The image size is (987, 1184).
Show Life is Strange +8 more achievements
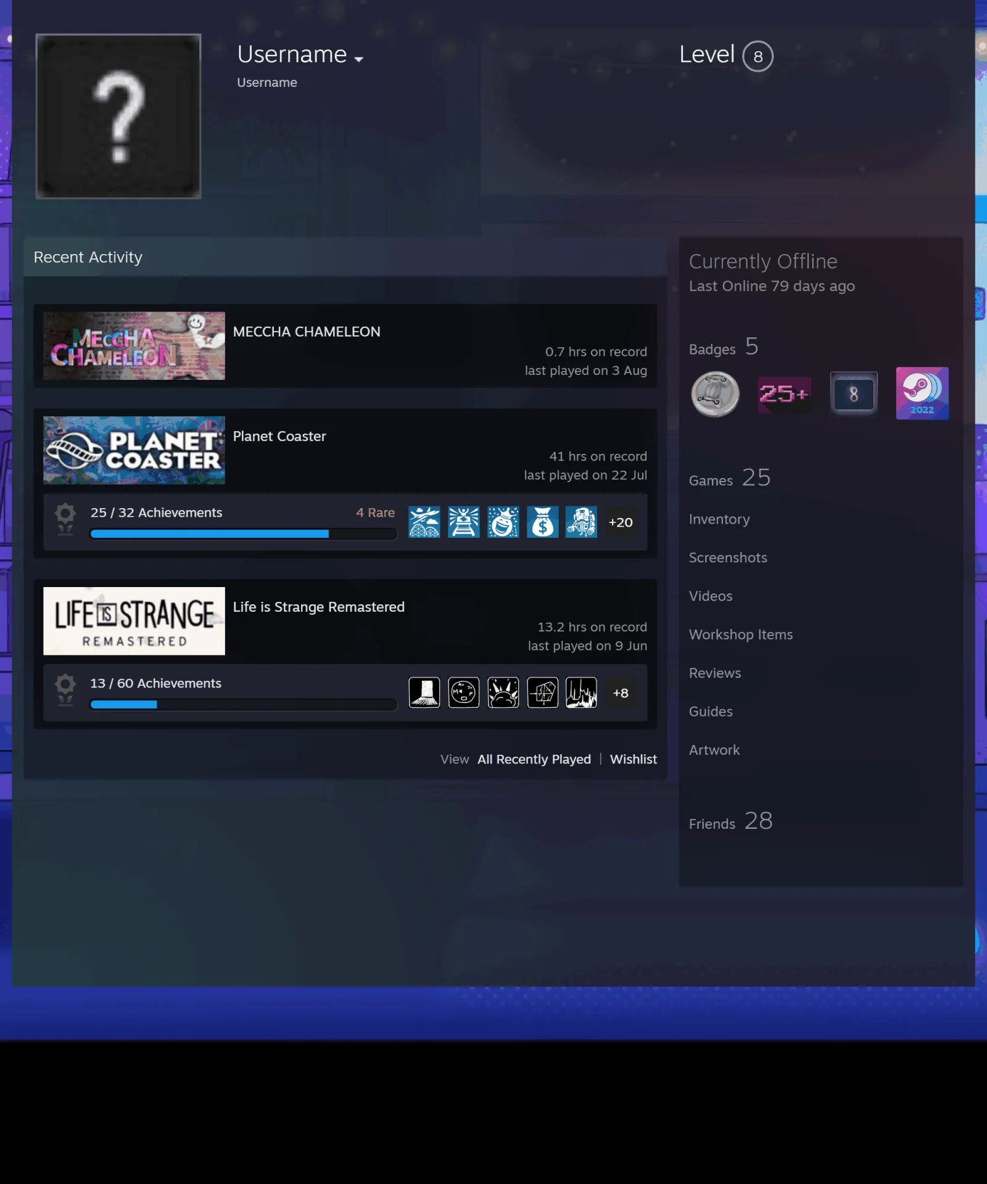[621, 693]
